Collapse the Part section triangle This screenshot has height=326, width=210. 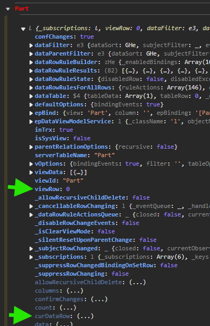(8, 9)
